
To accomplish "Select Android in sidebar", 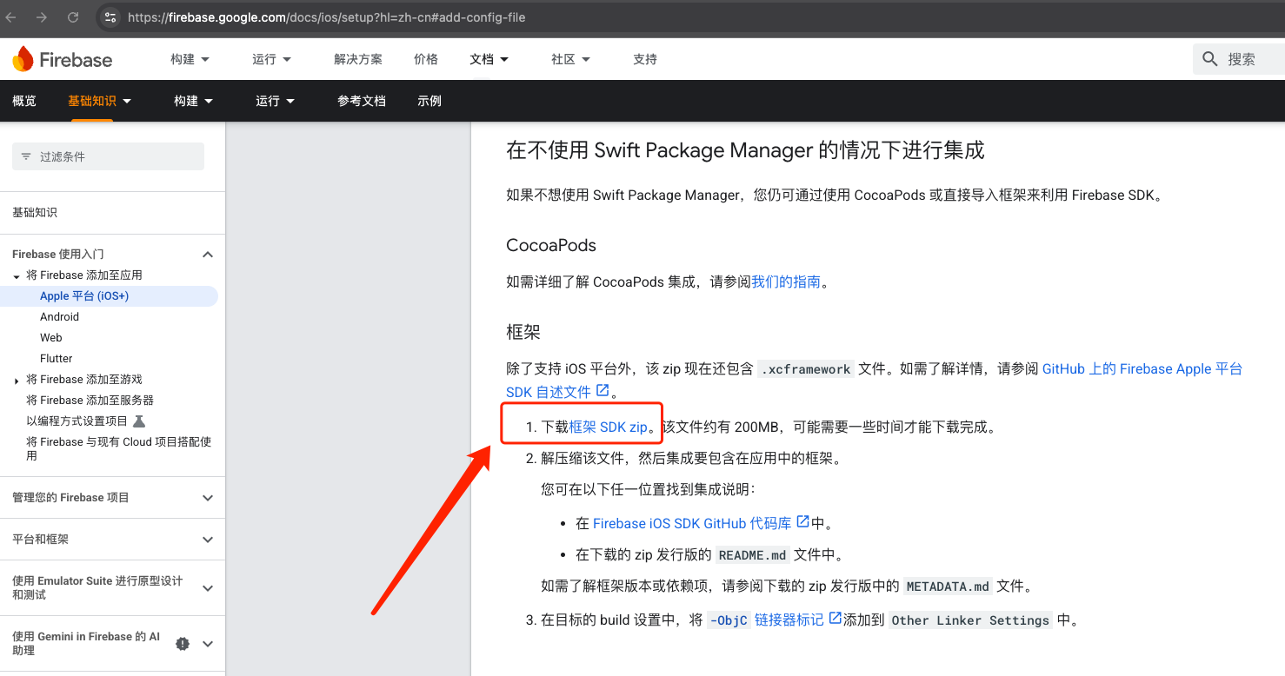I will (x=59, y=317).
